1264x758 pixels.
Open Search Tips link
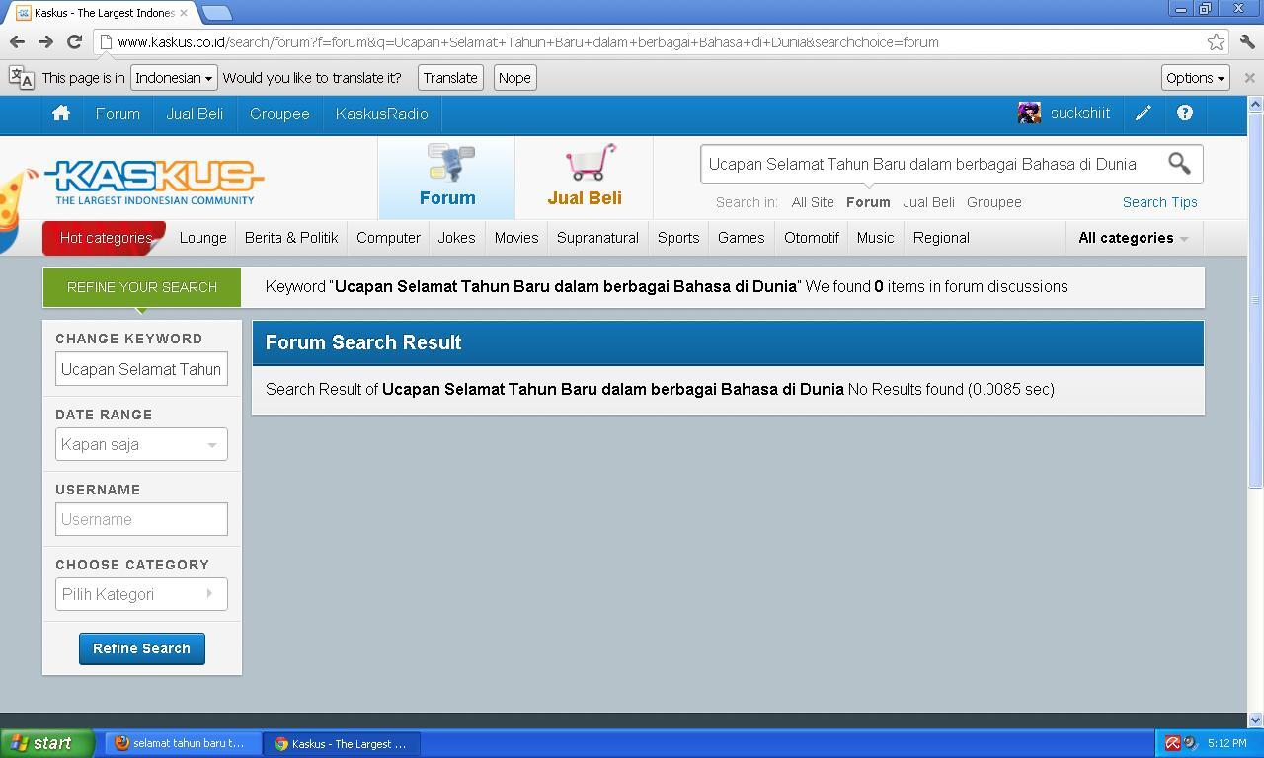pyautogui.click(x=1159, y=202)
